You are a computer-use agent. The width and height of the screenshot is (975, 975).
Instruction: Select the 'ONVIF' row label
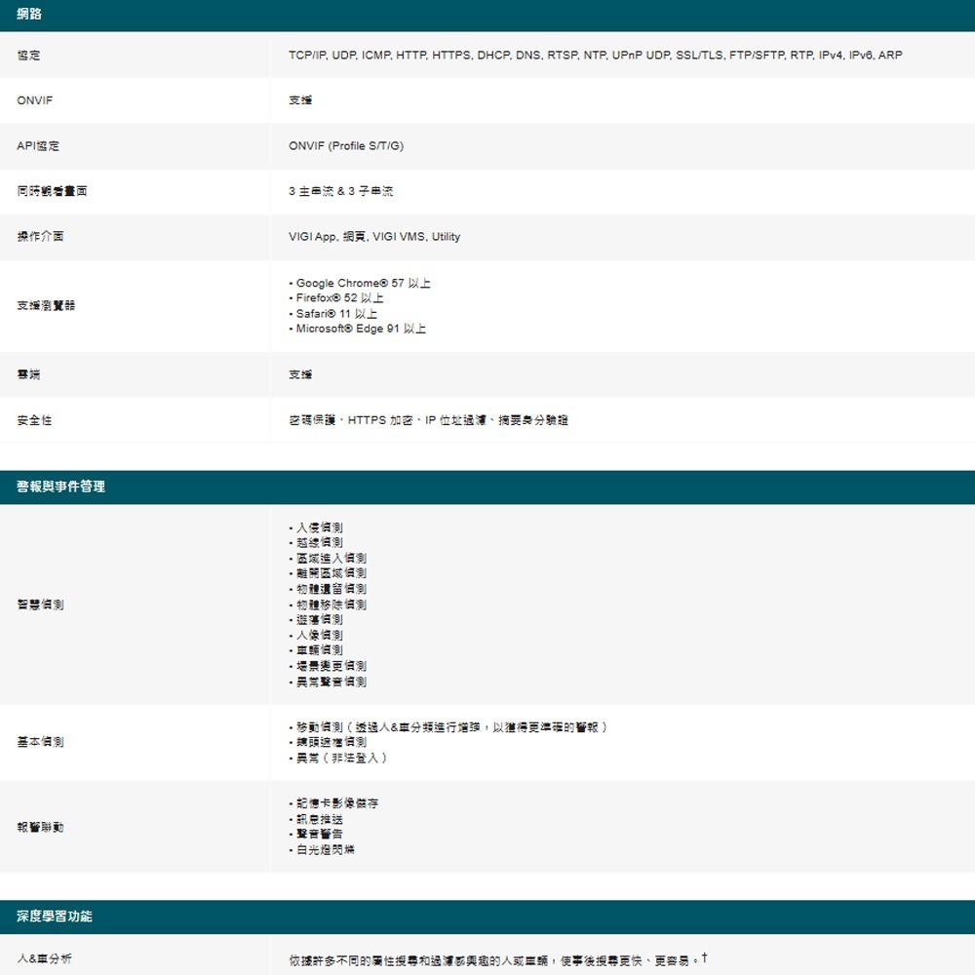pyautogui.click(x=35, y=100)
